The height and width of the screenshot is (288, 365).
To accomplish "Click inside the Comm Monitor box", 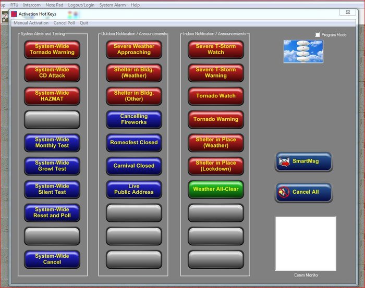I will [306, 243].
